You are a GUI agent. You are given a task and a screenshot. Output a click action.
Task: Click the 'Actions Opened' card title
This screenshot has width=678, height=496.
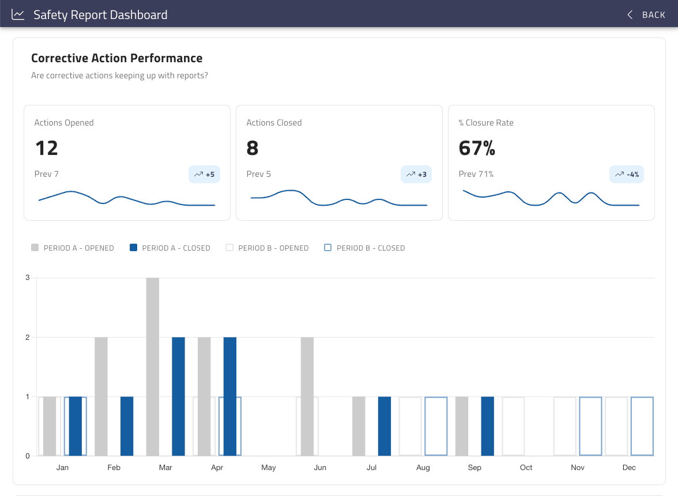coord(64,123)
